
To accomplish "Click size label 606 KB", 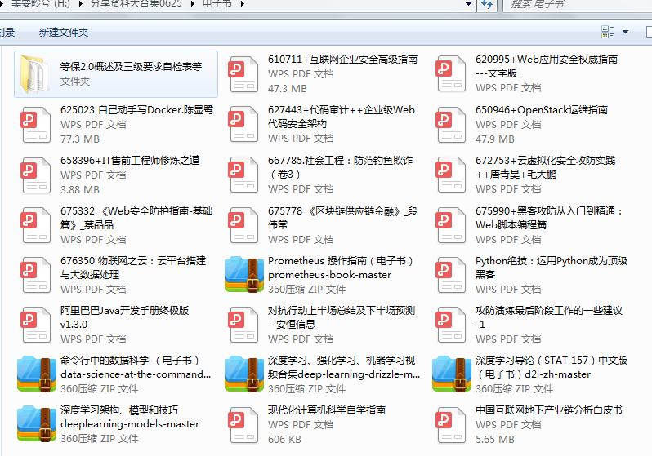I will pos(284,440).
